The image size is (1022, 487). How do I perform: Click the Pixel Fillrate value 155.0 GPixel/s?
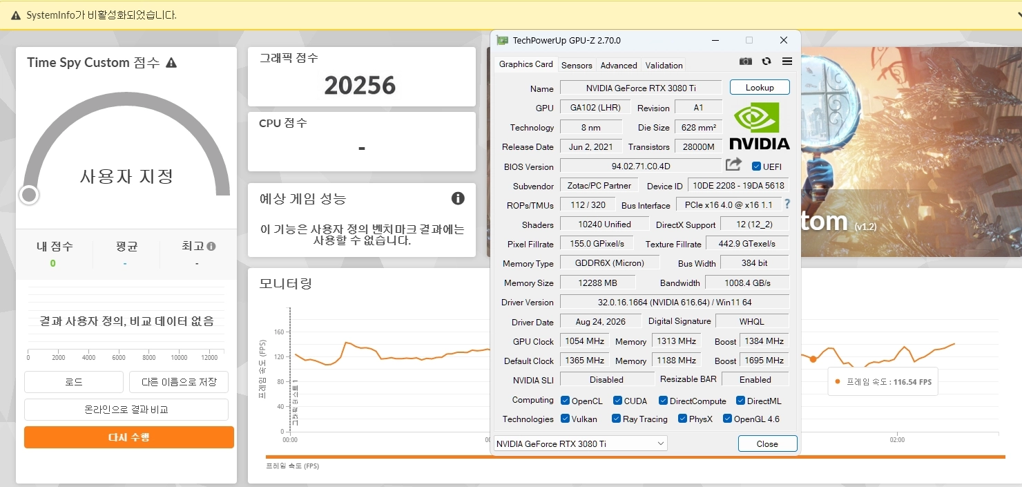coord(598,244)
